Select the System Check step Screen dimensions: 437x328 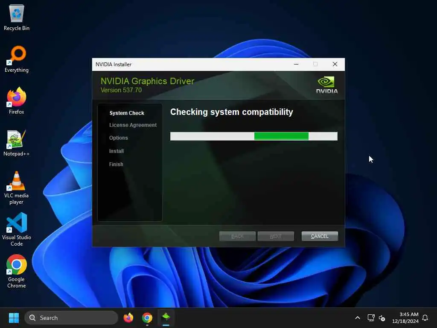click(127, 113)
